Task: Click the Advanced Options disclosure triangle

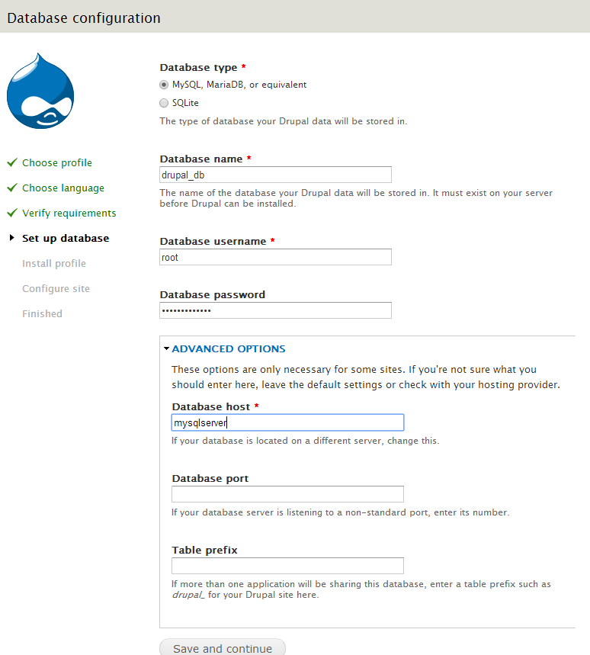Action: click(167, 348)
